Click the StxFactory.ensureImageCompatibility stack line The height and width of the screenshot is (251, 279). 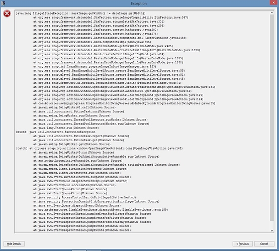coord(111,18)
